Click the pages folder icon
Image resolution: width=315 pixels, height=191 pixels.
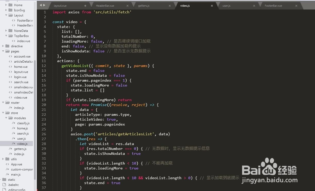(x=8, y=51)
